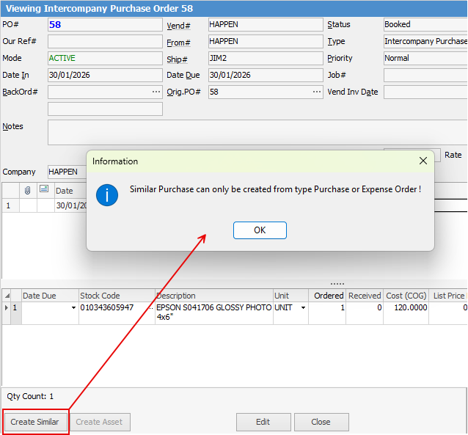Click the row indicator arrow on stock line 1
Image resolution: width=468 pixels, height=435 pixels.
[7, 308]
